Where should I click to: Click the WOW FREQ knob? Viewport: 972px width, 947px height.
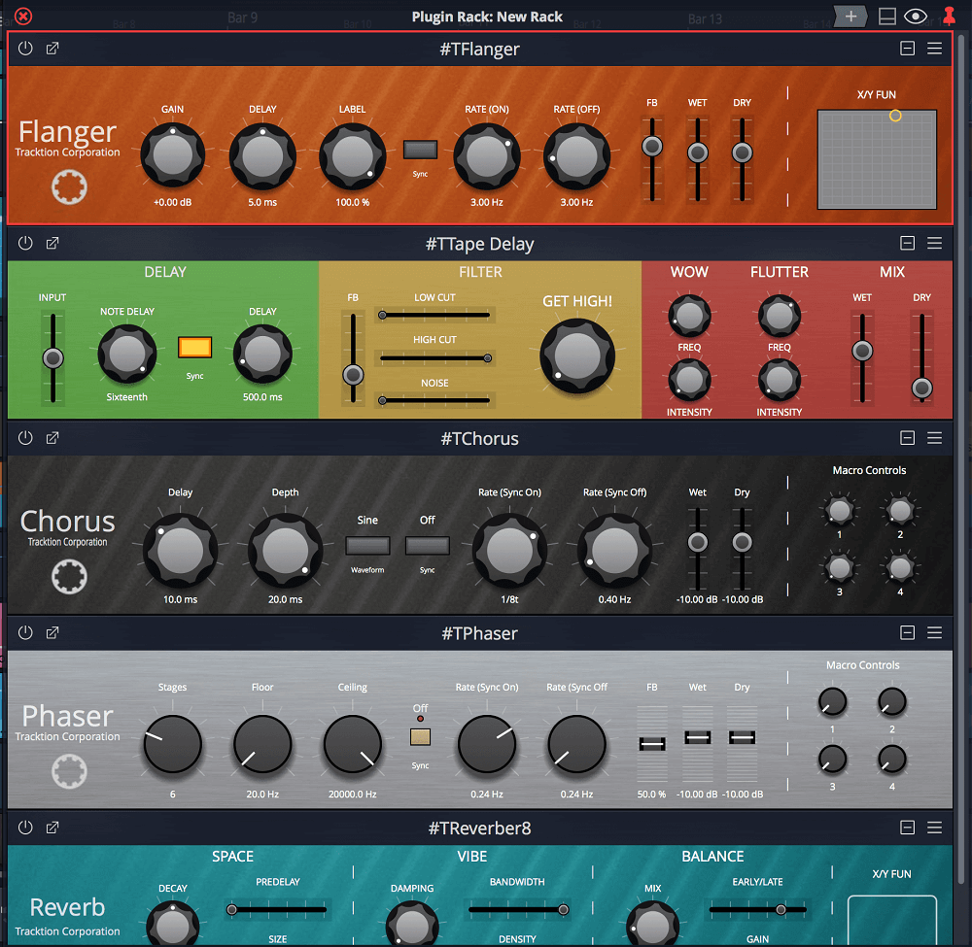pyautogui.click(x=689, y=316)
